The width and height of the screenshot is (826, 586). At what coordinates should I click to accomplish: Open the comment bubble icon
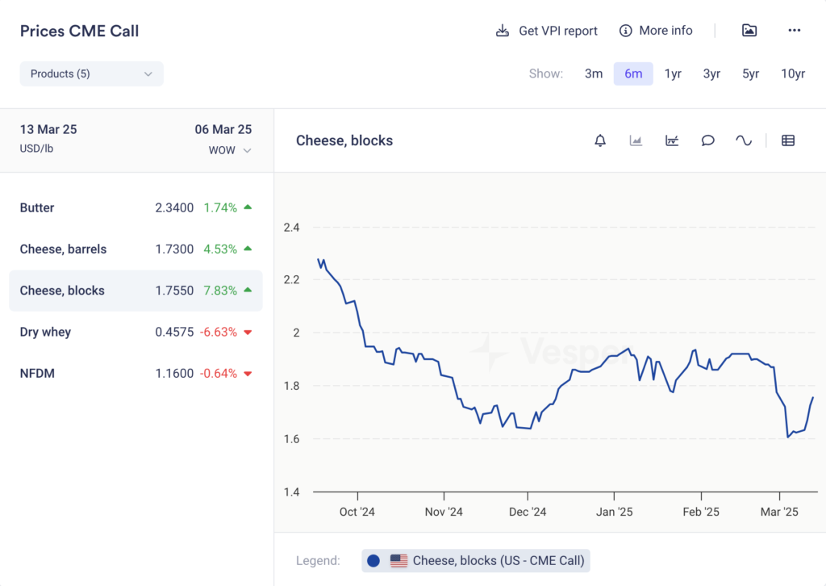(707, 140)
